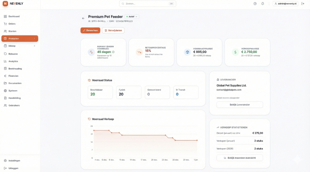Click the Dashboard grid icon

5,16
